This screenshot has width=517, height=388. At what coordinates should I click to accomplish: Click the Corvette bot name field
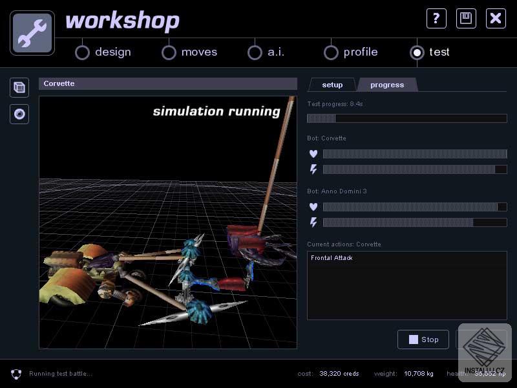tap(168, 84)
